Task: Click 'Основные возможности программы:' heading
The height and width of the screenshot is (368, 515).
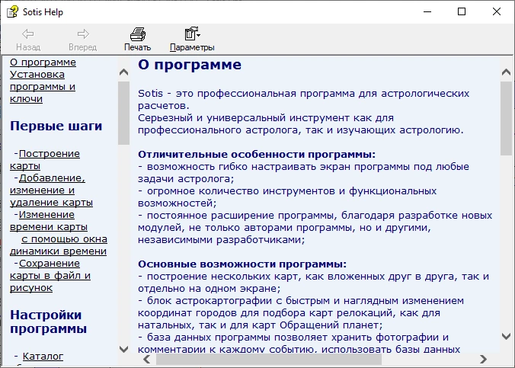Action: [x=242, y=264]
